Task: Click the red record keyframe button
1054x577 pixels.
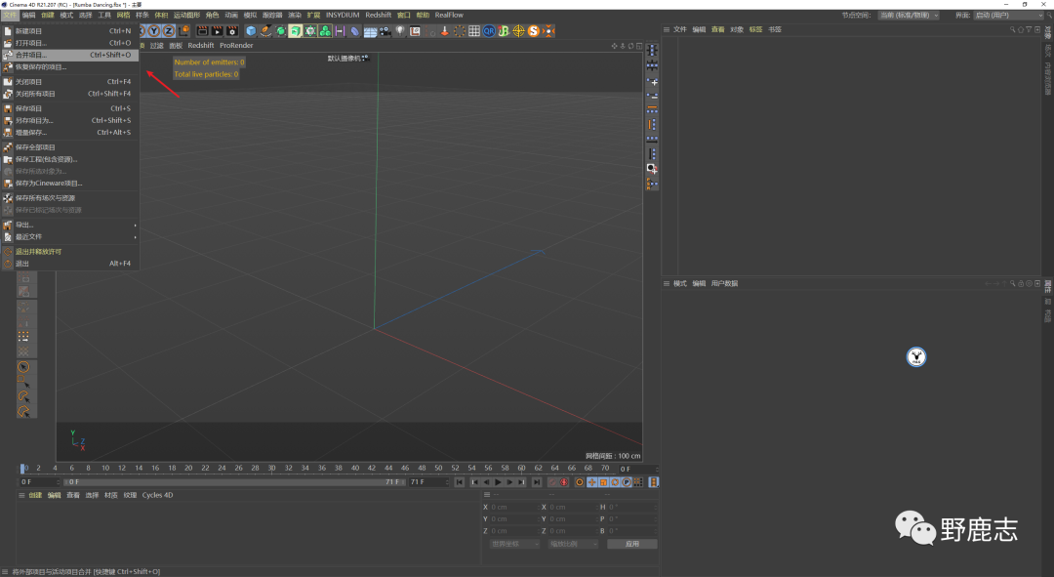Action: click(x=552, y=482)
